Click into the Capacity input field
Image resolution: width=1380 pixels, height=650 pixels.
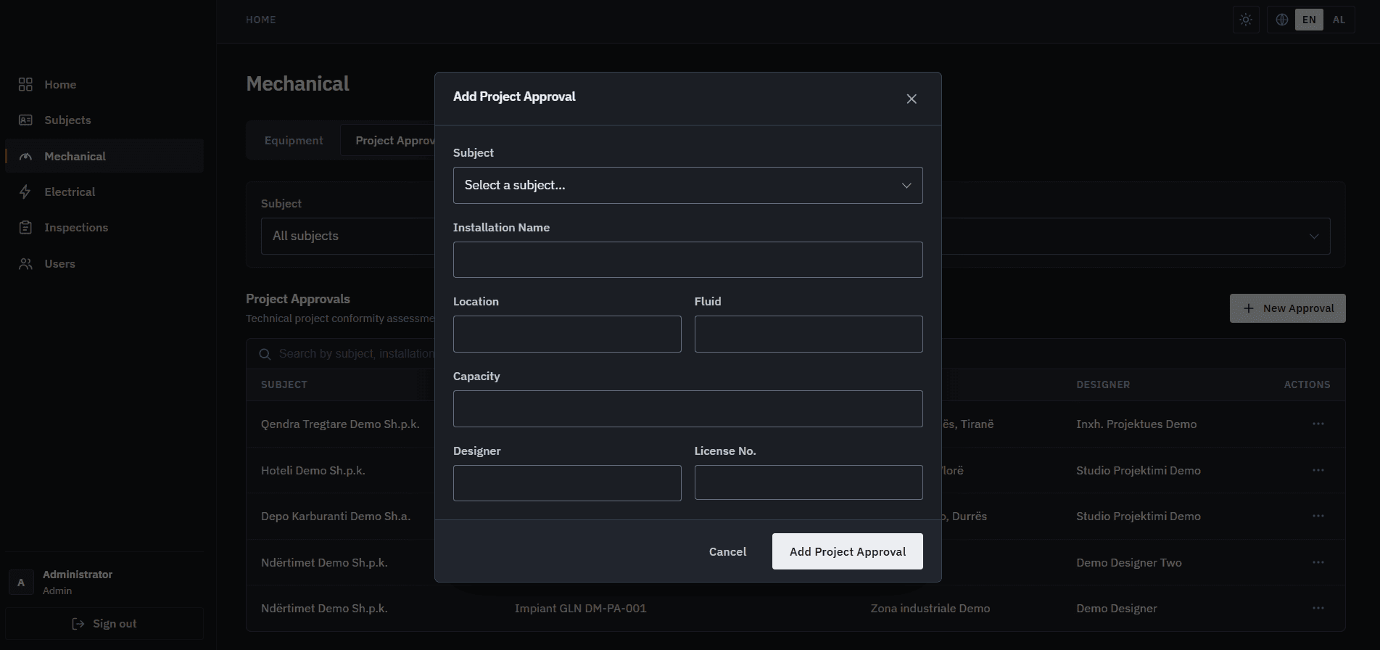[687, 409]
